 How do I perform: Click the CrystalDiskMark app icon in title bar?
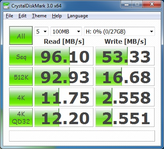point(6,6)
